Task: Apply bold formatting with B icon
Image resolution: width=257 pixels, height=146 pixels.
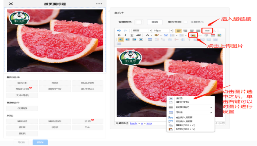Action: 119,35
